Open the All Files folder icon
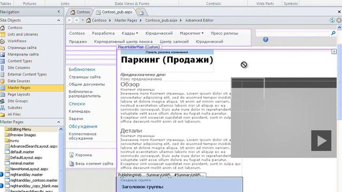Image resolution: width=342 pixels, height=192 pixels. pos(2,115)
